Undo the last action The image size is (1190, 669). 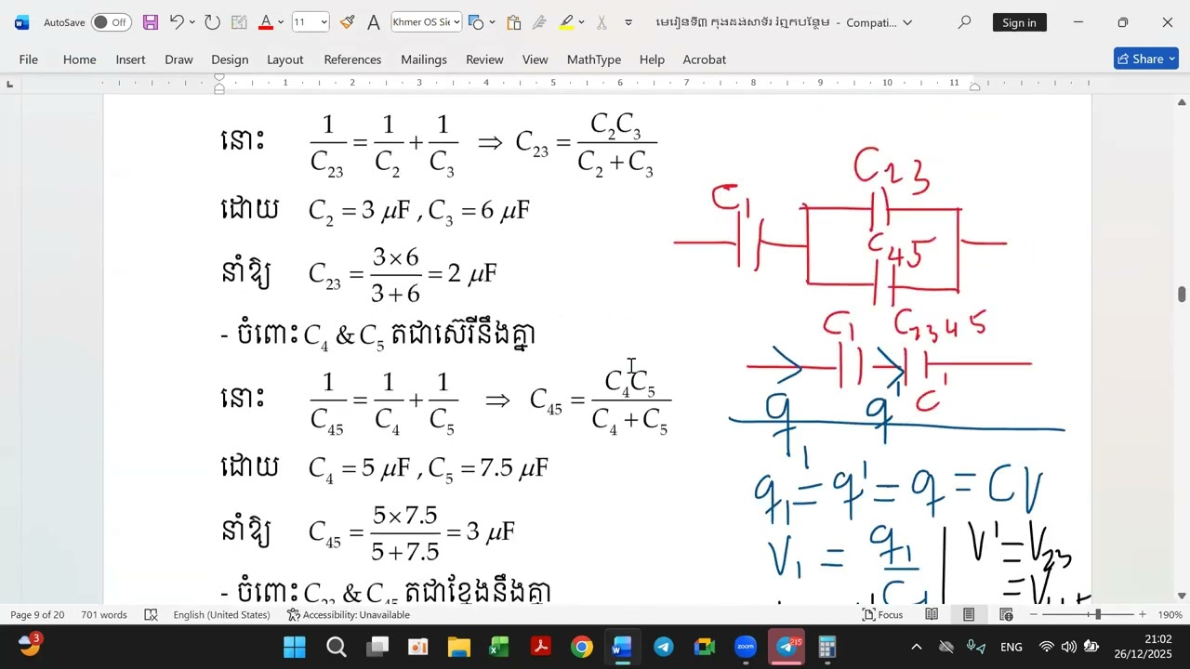click(176, 22)
